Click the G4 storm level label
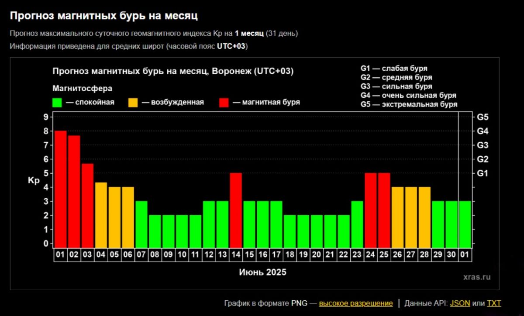The width and height of the screenshot is (524, 316). pos(483,131)
